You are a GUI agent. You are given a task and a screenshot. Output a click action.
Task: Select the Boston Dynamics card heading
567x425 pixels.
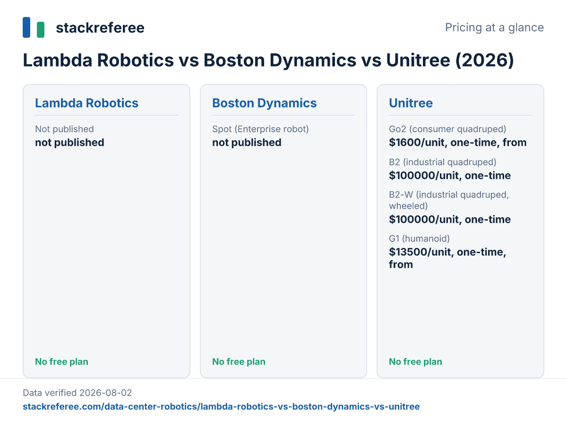point(265,103)
